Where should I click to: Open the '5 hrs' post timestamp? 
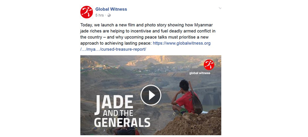click(100, 15)
